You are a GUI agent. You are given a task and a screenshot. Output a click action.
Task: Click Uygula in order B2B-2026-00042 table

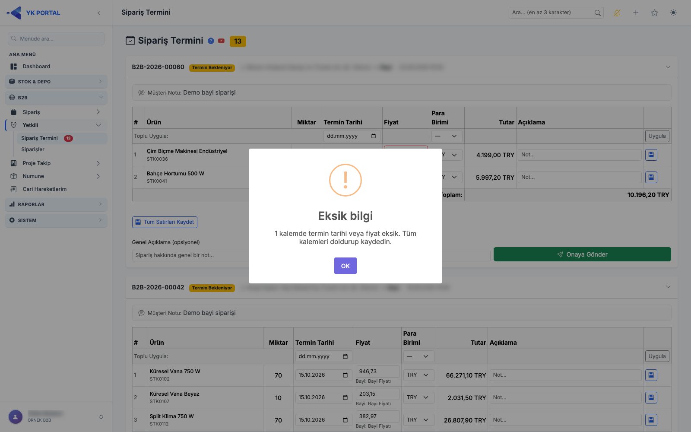click(x=657, y=356)
